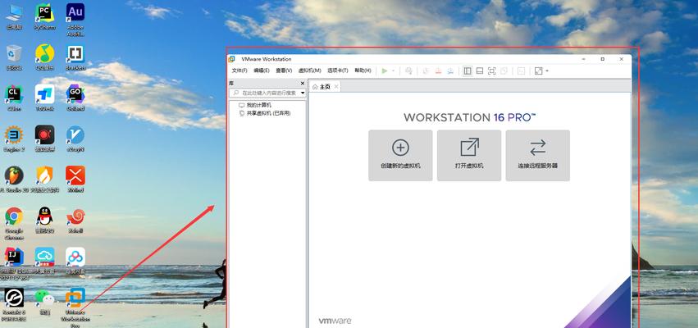Toggle the thumbnail bar toolbar icon

[x=480, y=71]
